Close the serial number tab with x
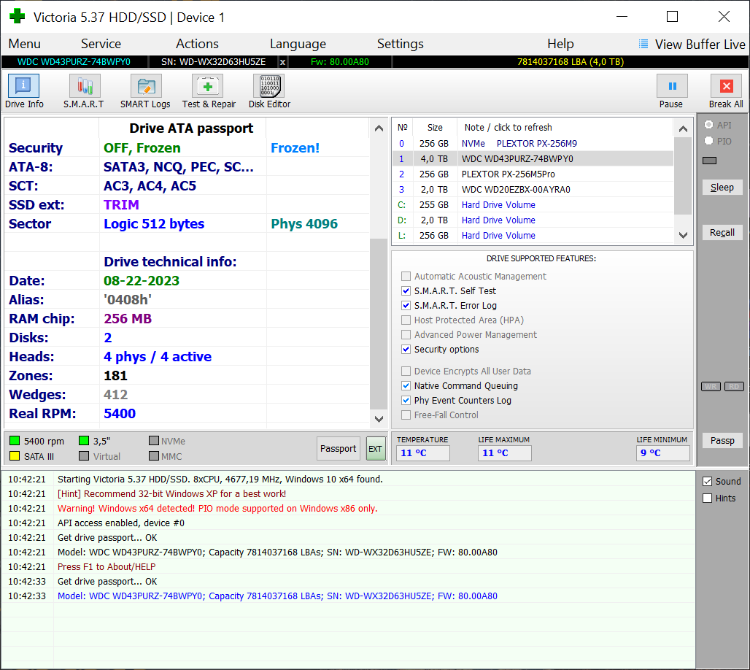750x670 pixels. tap(283, 62)
